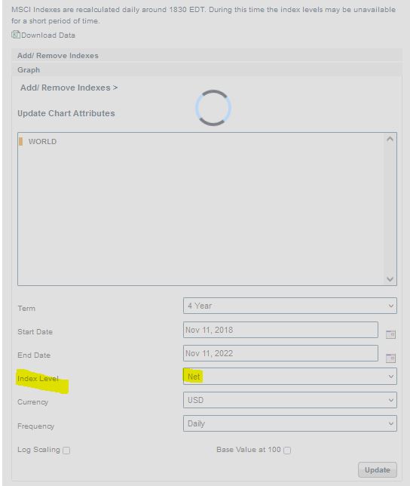This screenshot has height=486, width=410.
Task: Click the index list scroll-down arrow
Action: pyautogui.click(x=390, y=279)
